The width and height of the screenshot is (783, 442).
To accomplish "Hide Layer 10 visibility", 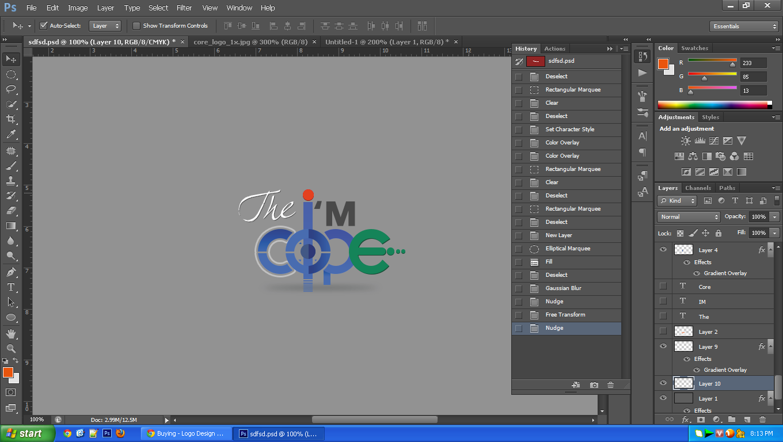I will click(663, 383).
